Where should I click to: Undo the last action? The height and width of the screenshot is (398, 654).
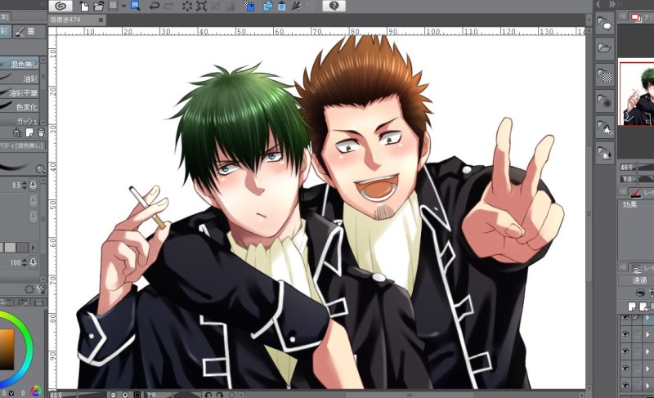154,6
